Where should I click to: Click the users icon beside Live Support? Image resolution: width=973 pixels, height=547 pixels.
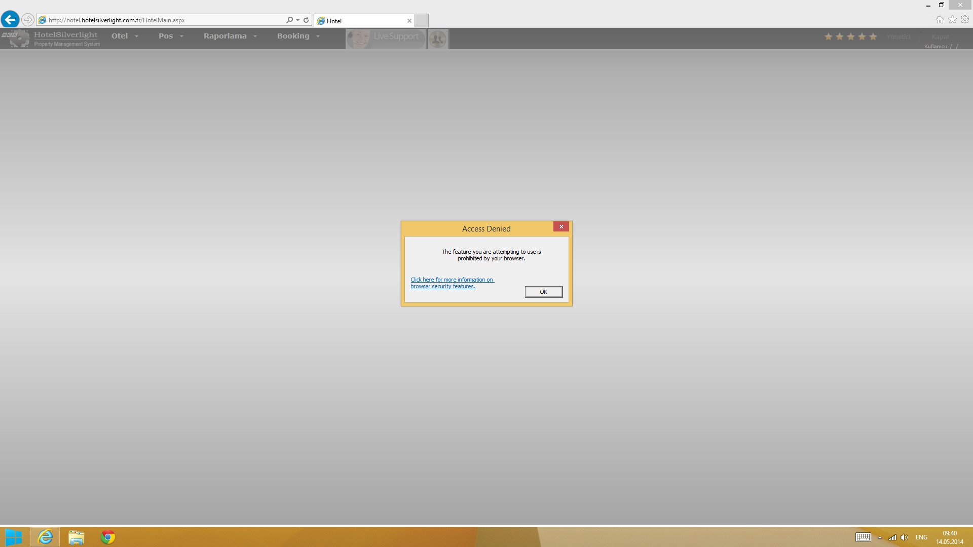[x=437, y=38]
